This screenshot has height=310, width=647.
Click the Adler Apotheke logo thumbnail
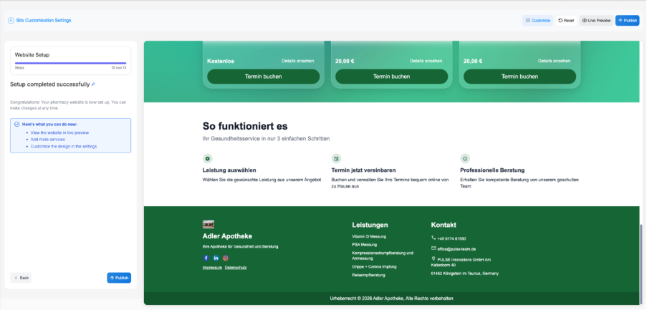coord(209,224)
